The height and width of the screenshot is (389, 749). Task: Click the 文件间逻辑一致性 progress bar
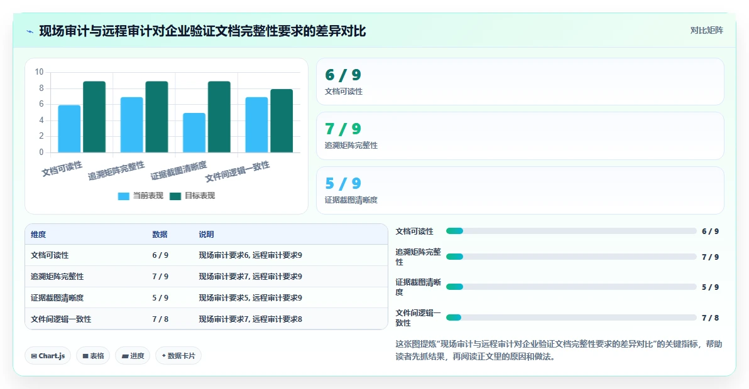571,317
